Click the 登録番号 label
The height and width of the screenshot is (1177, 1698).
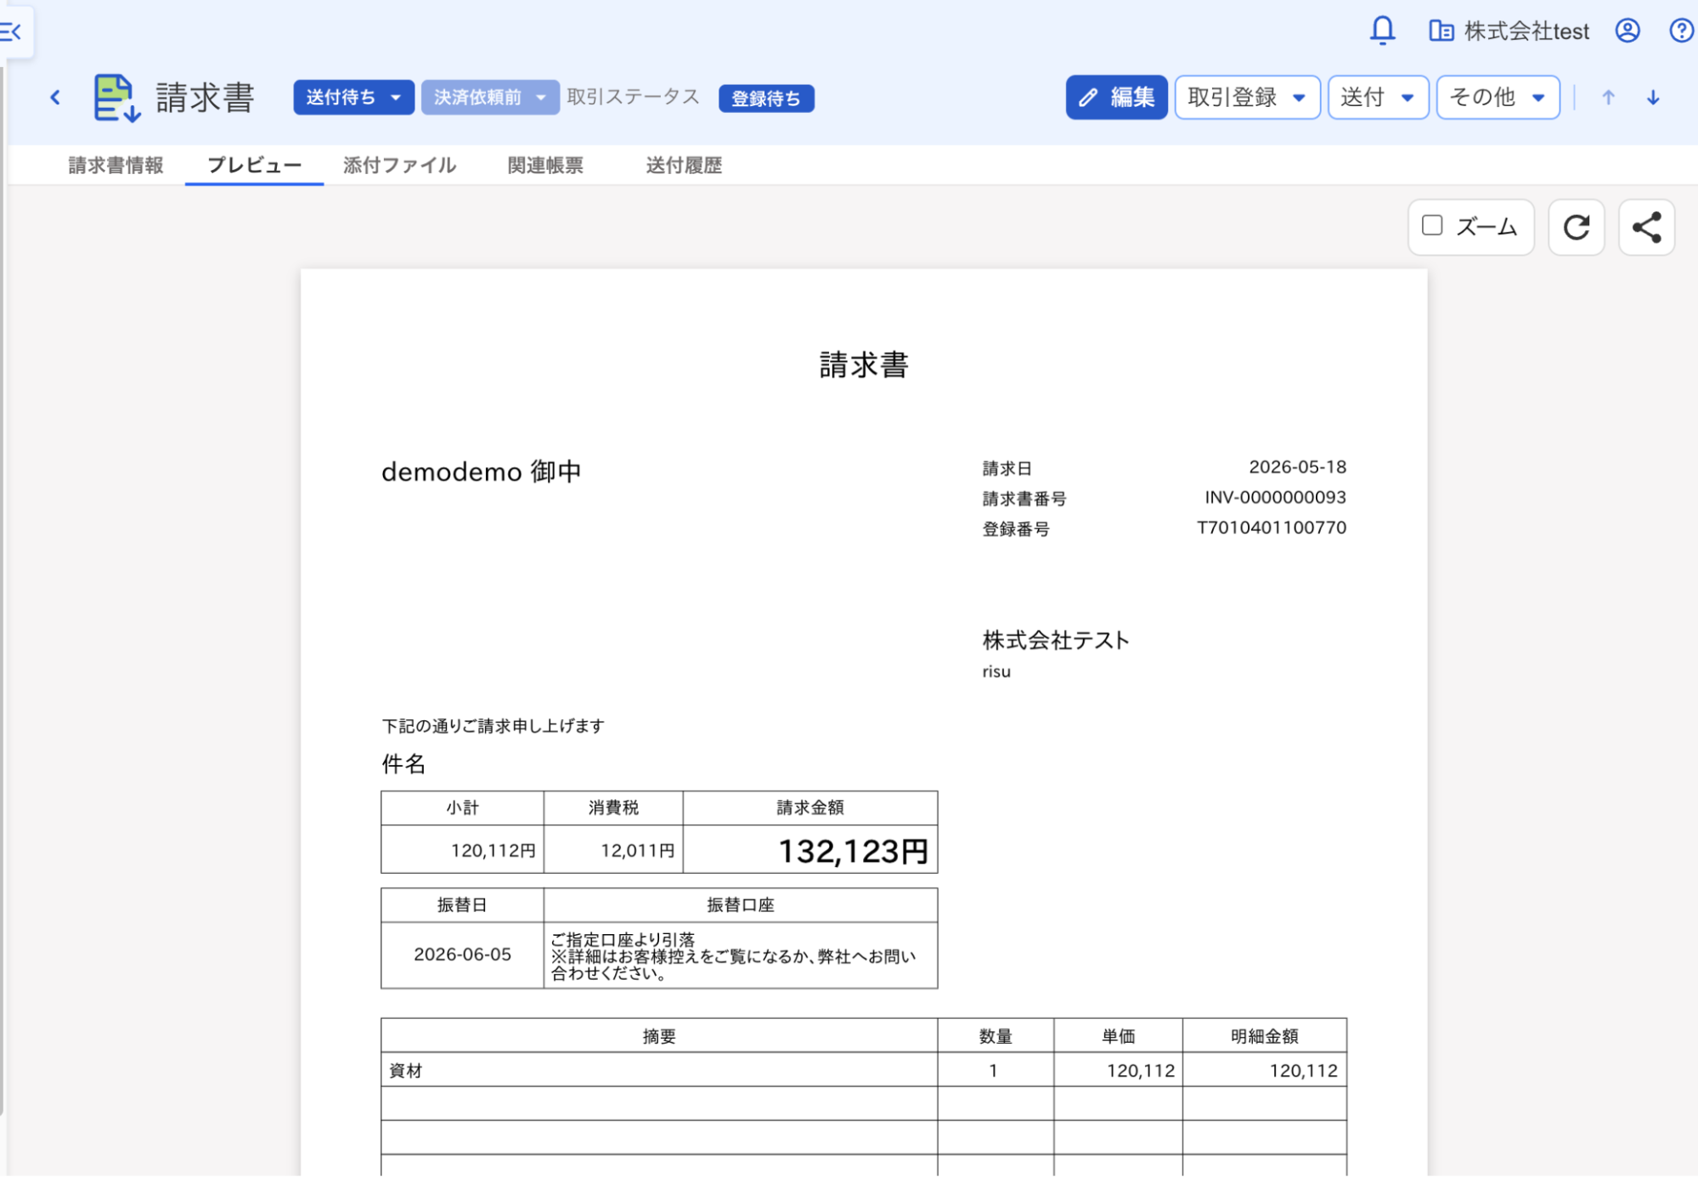coord(1016,530)
